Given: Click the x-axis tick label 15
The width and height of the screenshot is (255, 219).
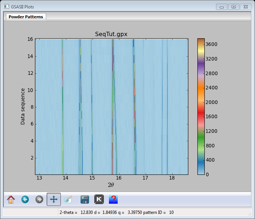Looking at the screenshot, I should [x=92, y=178].
